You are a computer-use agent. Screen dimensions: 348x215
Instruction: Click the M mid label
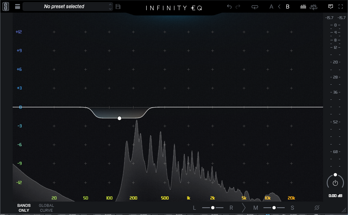click(x=256, y=208)
